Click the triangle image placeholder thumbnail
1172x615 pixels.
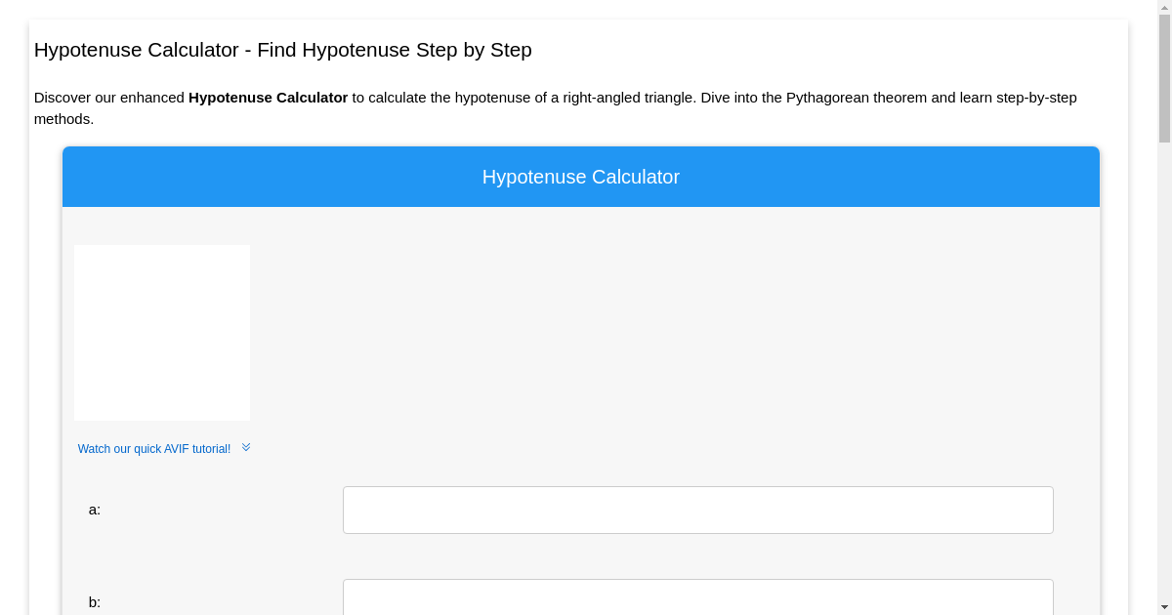click(x=161, y=332)
